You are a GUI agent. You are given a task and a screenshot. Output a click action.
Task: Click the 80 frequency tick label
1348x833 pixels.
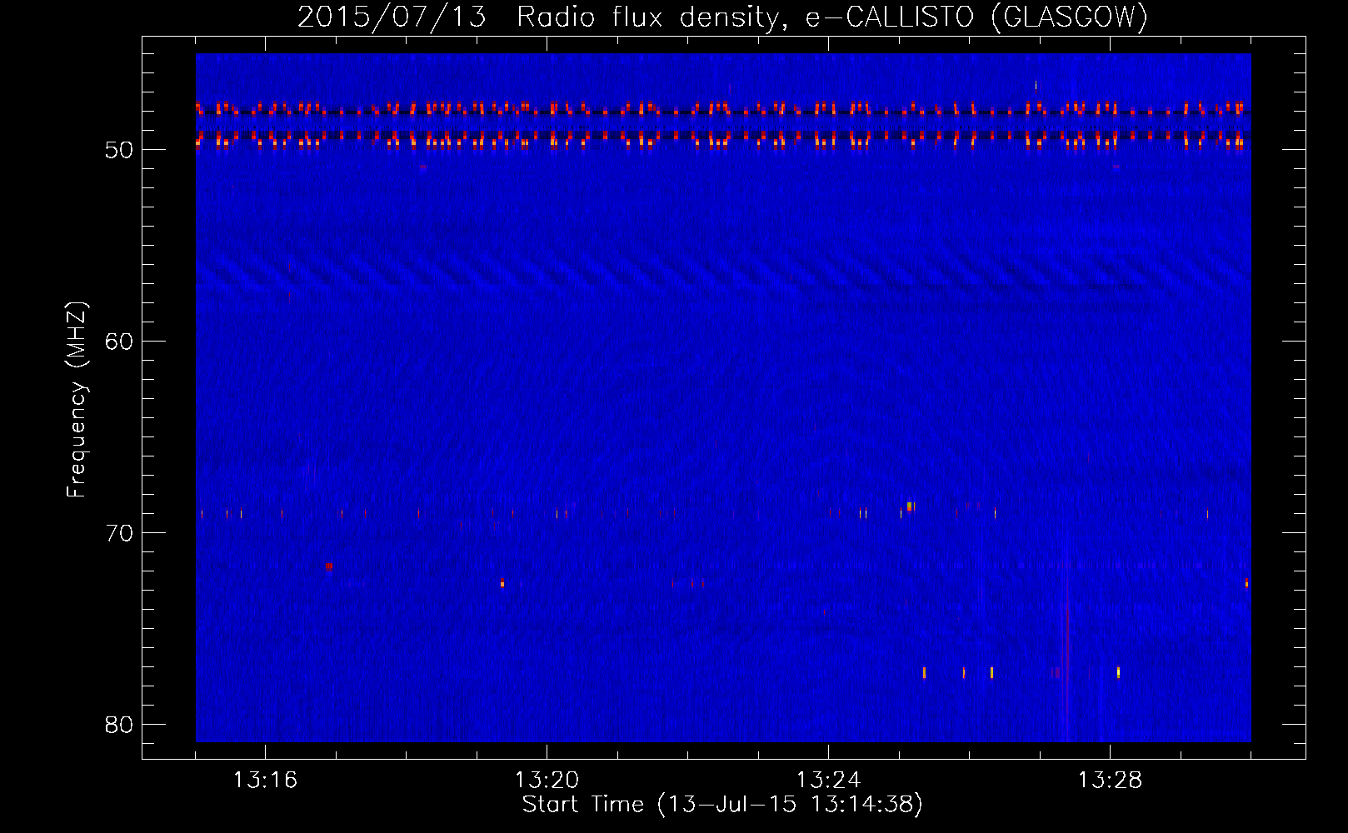pos(119,725)
